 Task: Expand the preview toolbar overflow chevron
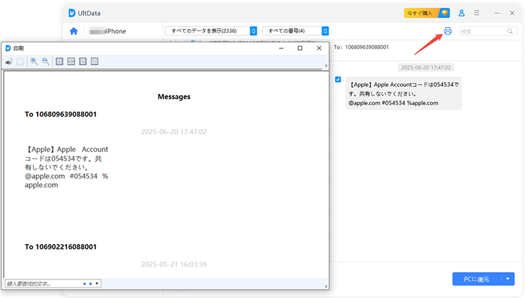(x=326, y=65)
